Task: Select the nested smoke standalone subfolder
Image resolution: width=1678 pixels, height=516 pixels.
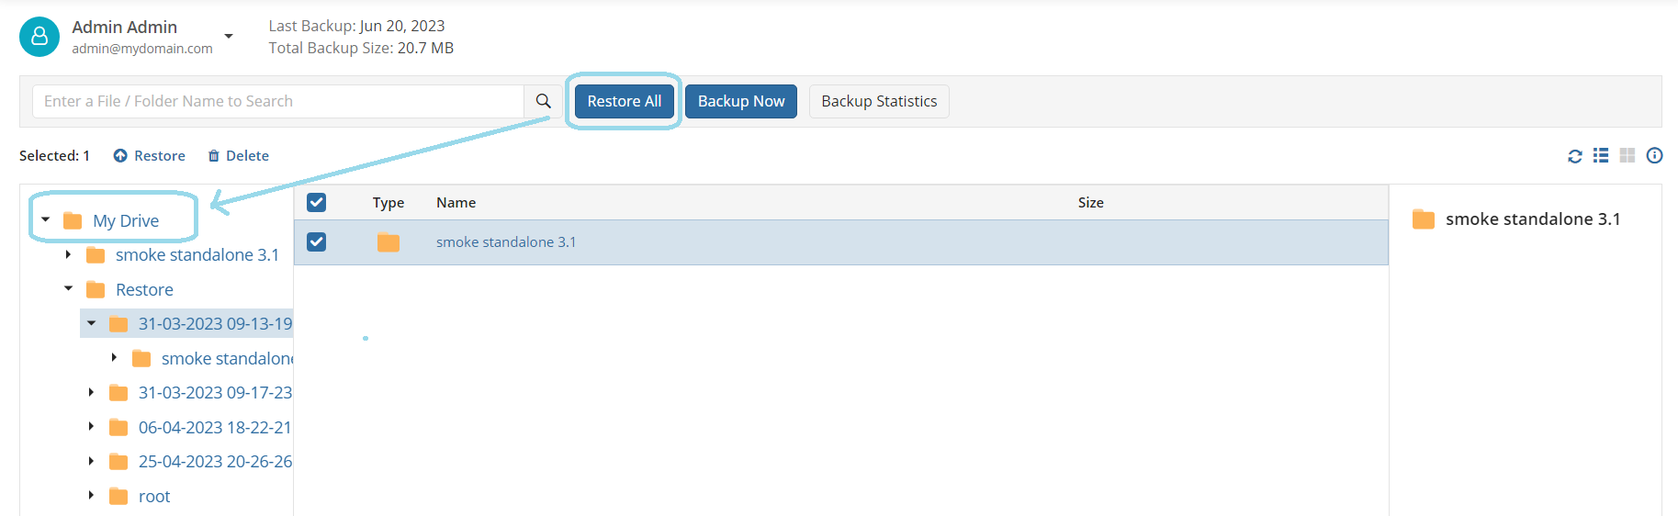Action: click(x=227, y=359)
